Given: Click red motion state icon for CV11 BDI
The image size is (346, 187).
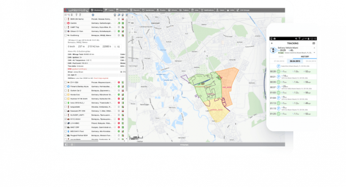Looking at the screenshot, I should pyautogui.click(x=119, y=82).
